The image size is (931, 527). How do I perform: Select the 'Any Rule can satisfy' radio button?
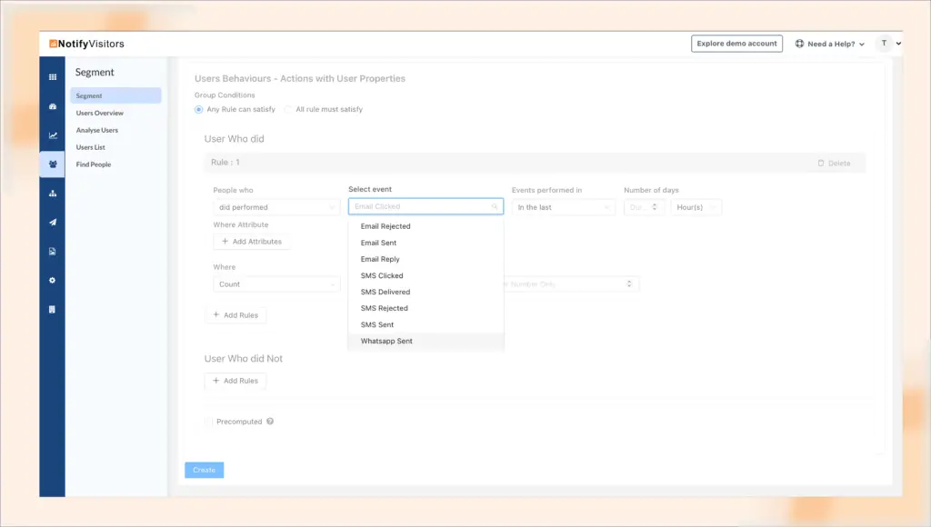(197, 109)
